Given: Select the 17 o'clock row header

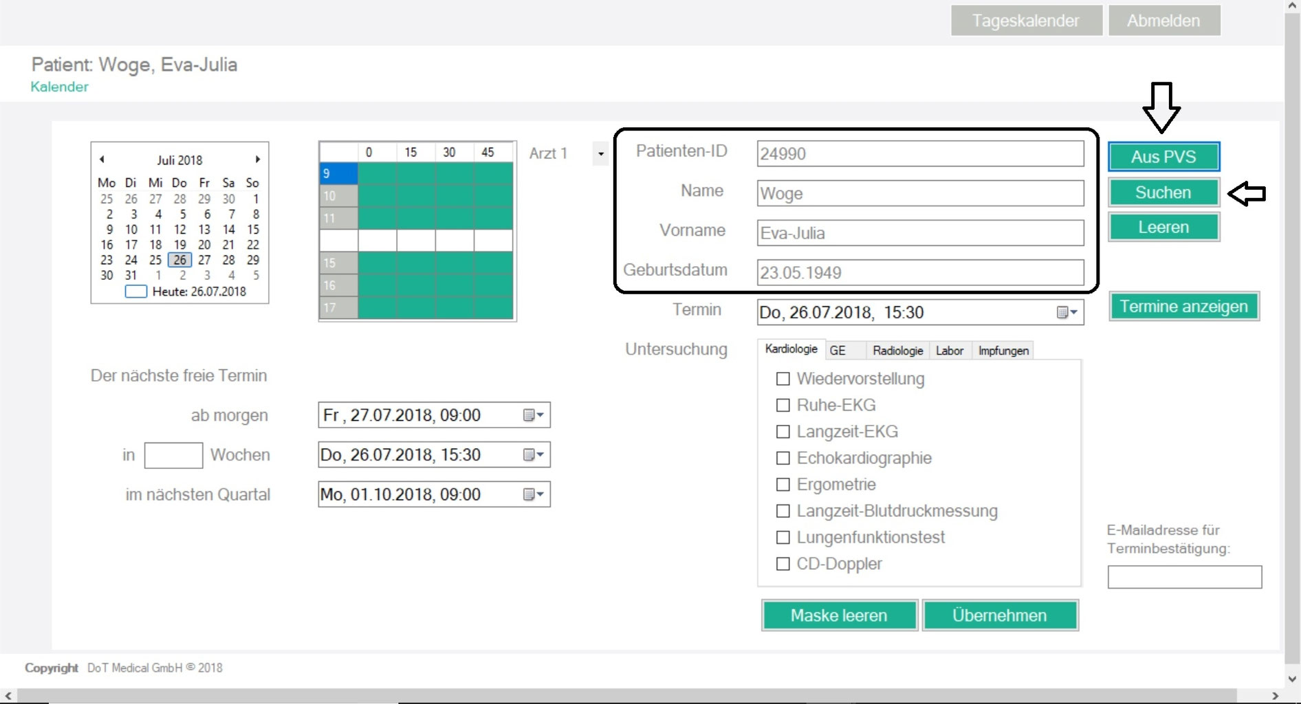Looking at the screenshot, I should (x=338, y=307).
